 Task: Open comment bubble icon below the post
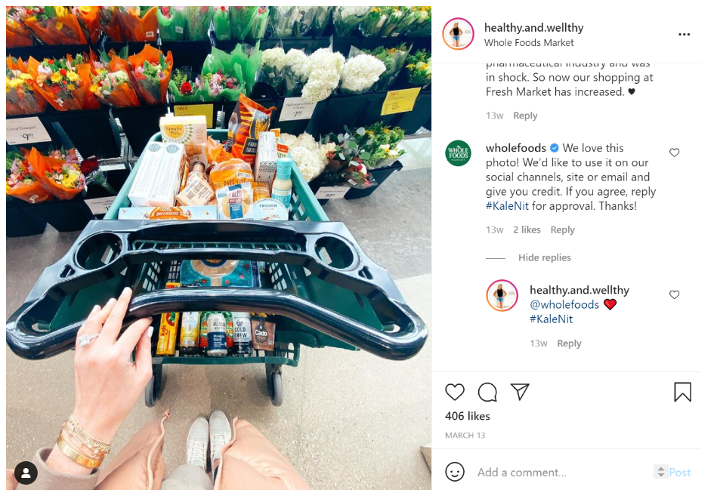click(x=487, y=392)
